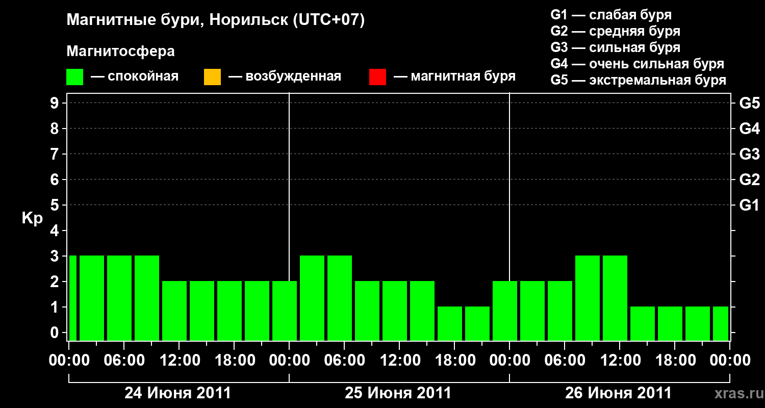Viewport: 765px width, 408px height.
Task: Click the bar crossing midnight between 24 and 25 June
Action: [285, 311]
